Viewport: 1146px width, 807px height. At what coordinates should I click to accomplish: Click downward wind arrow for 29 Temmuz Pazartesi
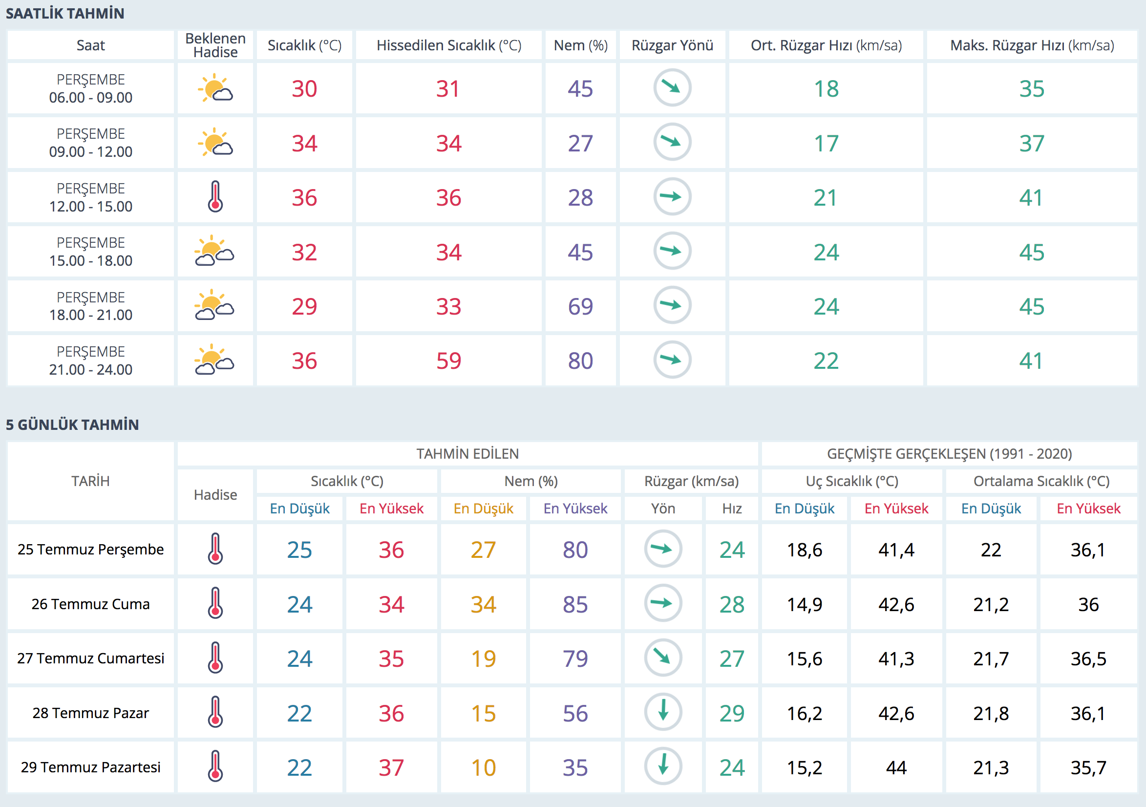(663, 766)
